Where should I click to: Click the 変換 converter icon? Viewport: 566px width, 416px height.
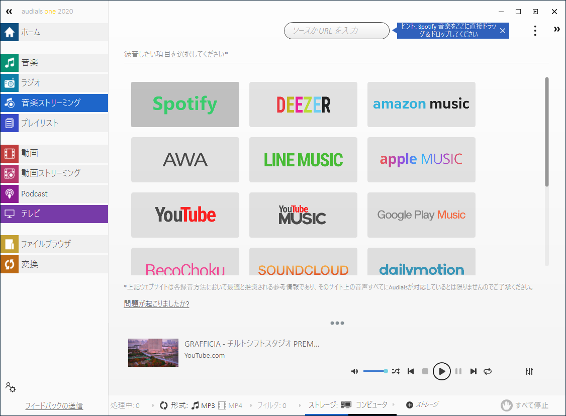10,264
